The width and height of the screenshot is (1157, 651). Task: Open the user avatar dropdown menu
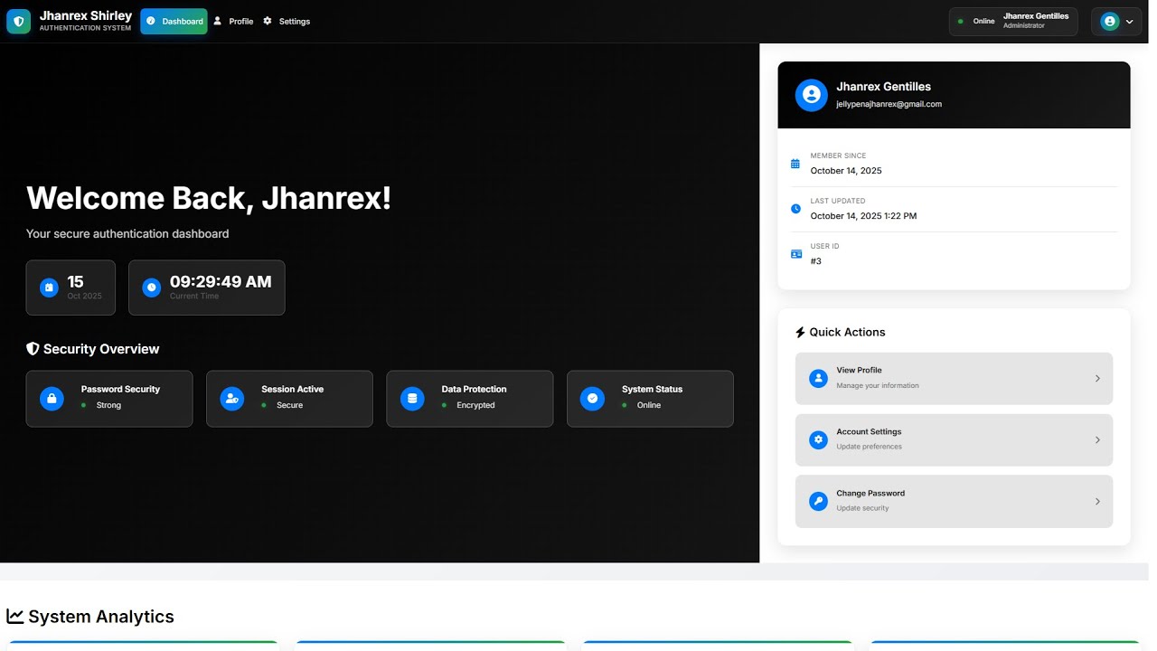pyautogui.click(x=1117, y=21)
